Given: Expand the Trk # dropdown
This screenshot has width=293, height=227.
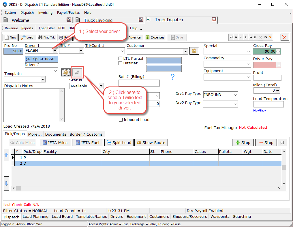Looking at the screenshot, I should pyautogui.click(x=81, y=51).
